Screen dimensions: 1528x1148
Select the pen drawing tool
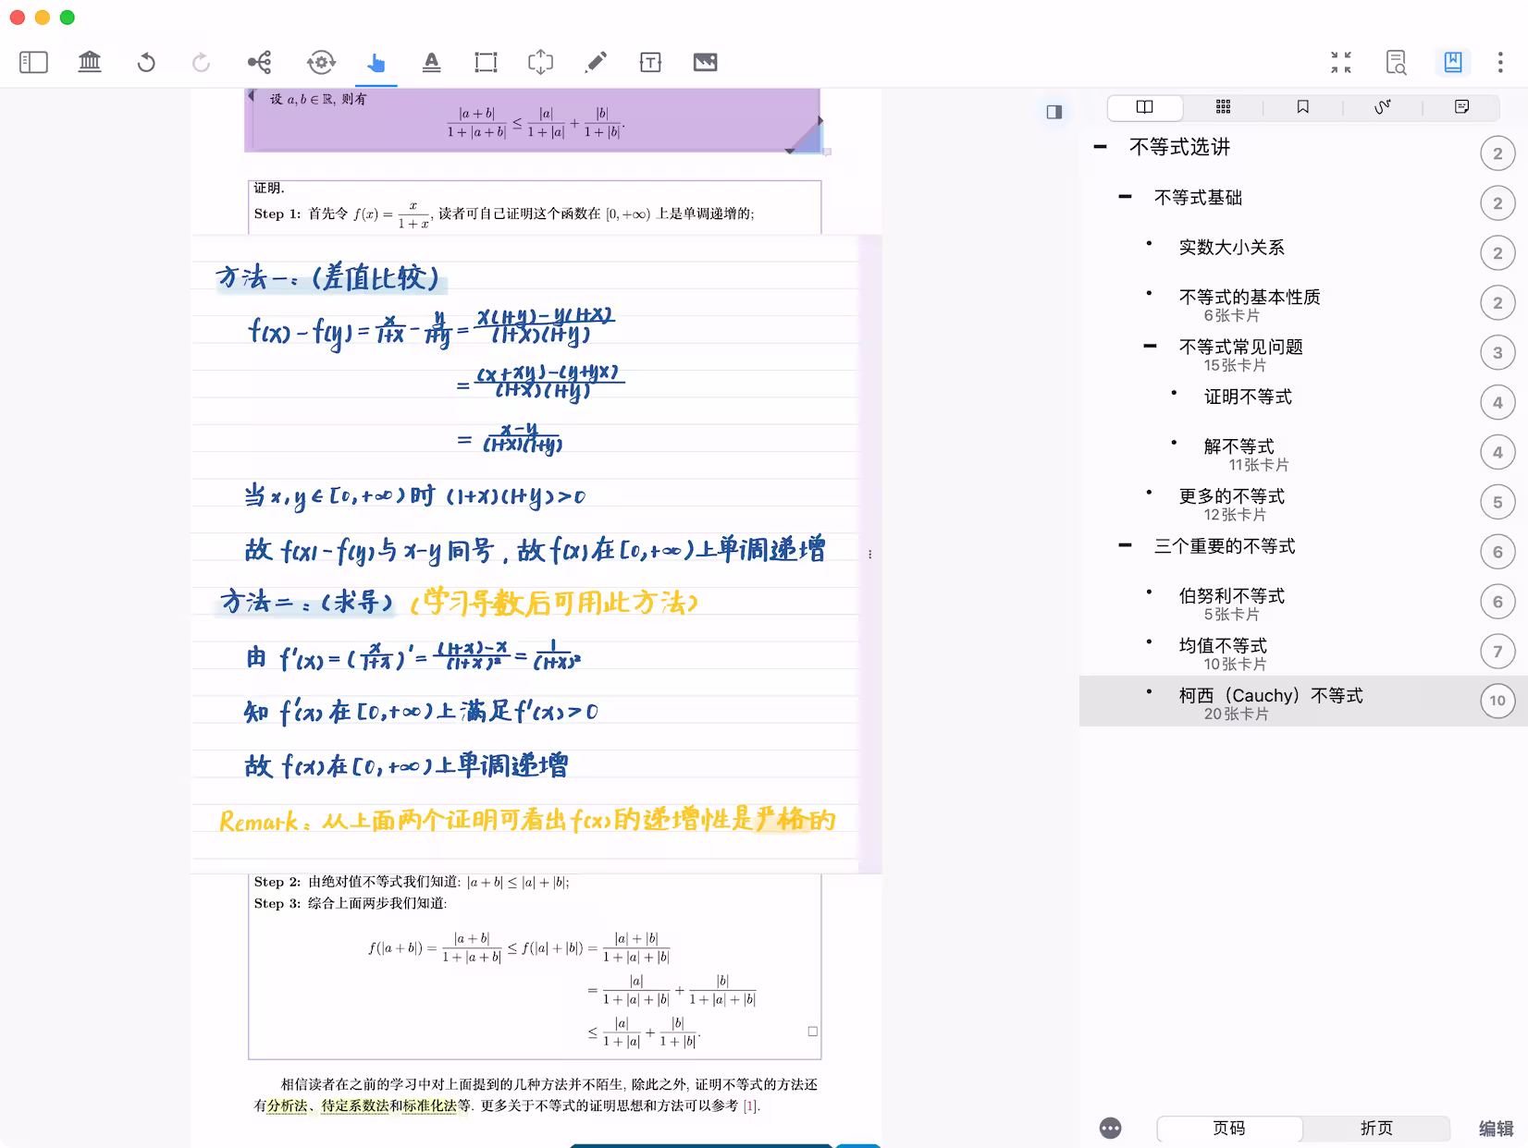pos(596,62)
